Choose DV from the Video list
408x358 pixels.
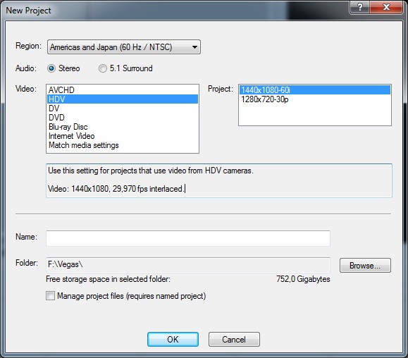(x=123, y=109)
